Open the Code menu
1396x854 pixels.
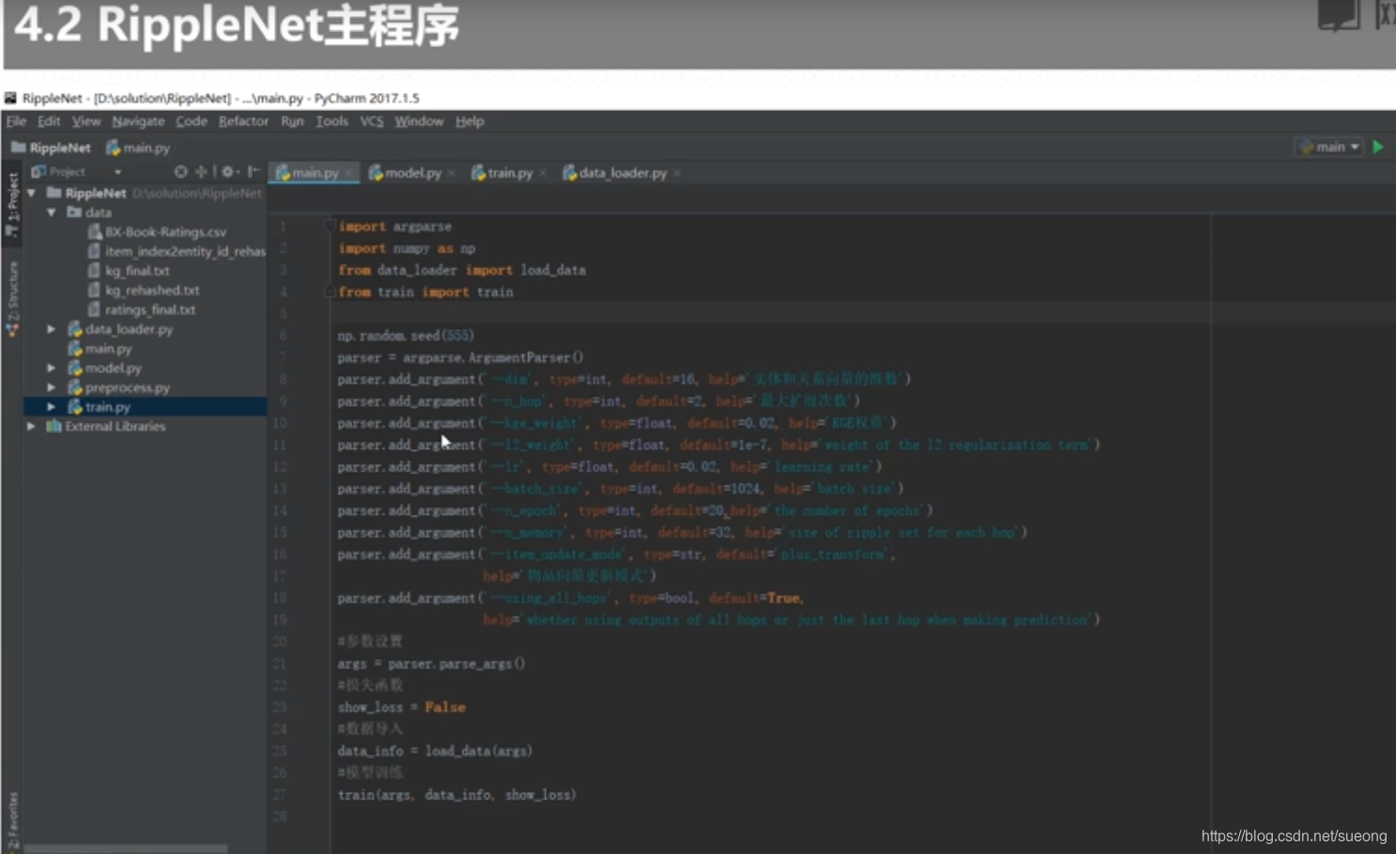[x=192, y=121]
